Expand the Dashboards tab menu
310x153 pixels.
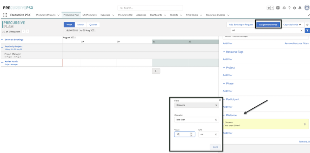coord(165,15)
